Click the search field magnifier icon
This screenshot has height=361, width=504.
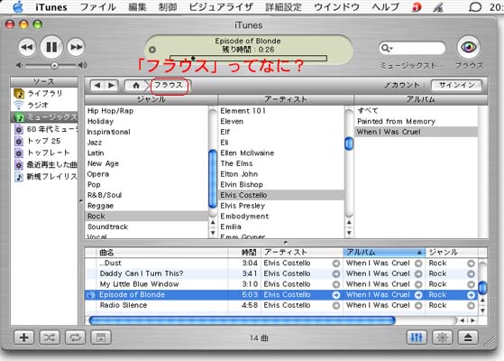pyautogui.click(x=386, y=48)
